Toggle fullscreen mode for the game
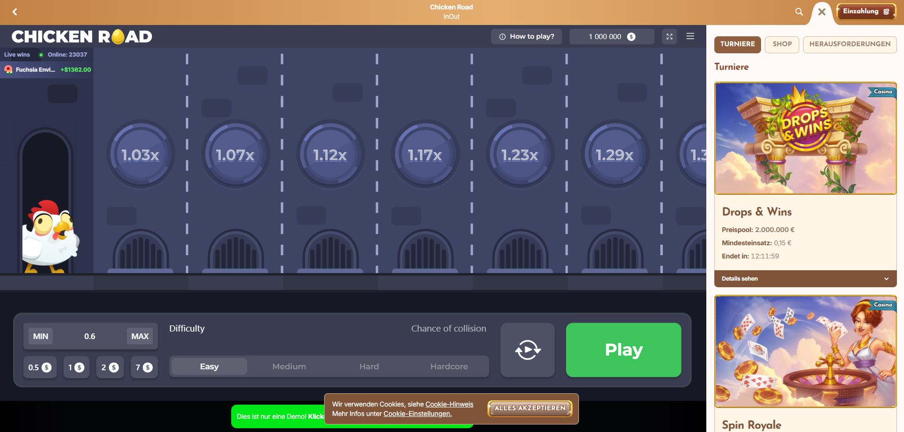This screenshot has width=904, height=432. [x=669, y=36]
